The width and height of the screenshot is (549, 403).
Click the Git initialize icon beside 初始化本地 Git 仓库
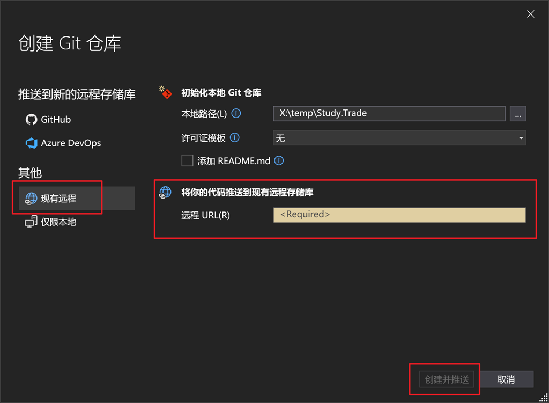[x=165, y=92]
